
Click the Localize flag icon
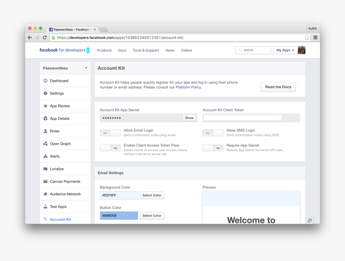tap(45, 169)
